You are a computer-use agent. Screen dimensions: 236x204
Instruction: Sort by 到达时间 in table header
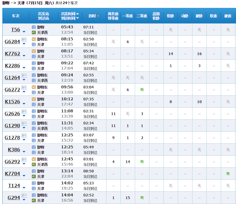pos(70,18)
